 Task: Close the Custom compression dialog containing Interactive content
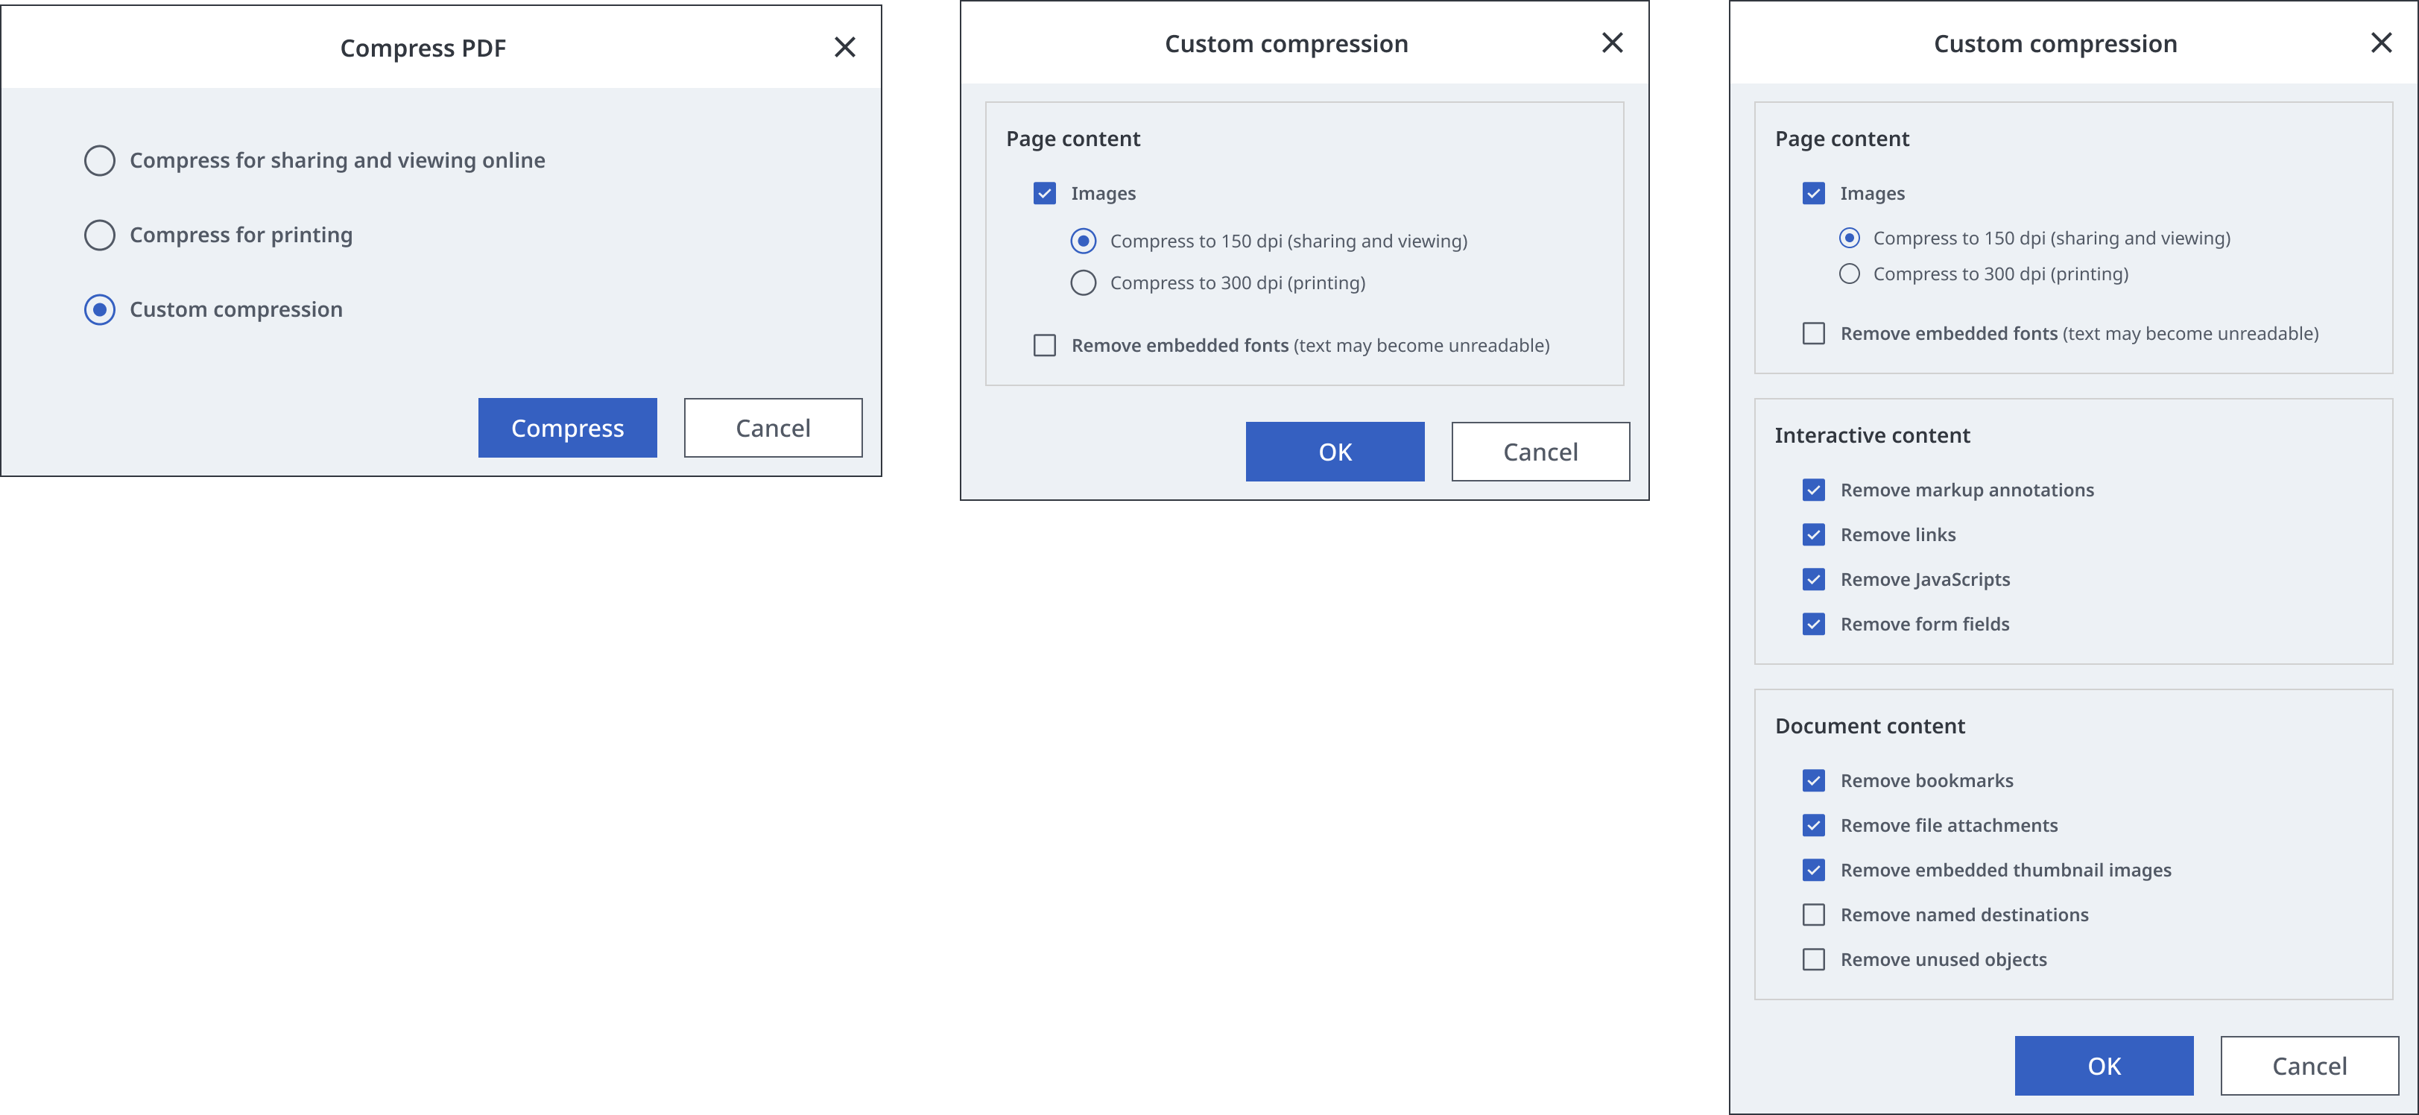pyautogui.click(x=2380, y=43)
